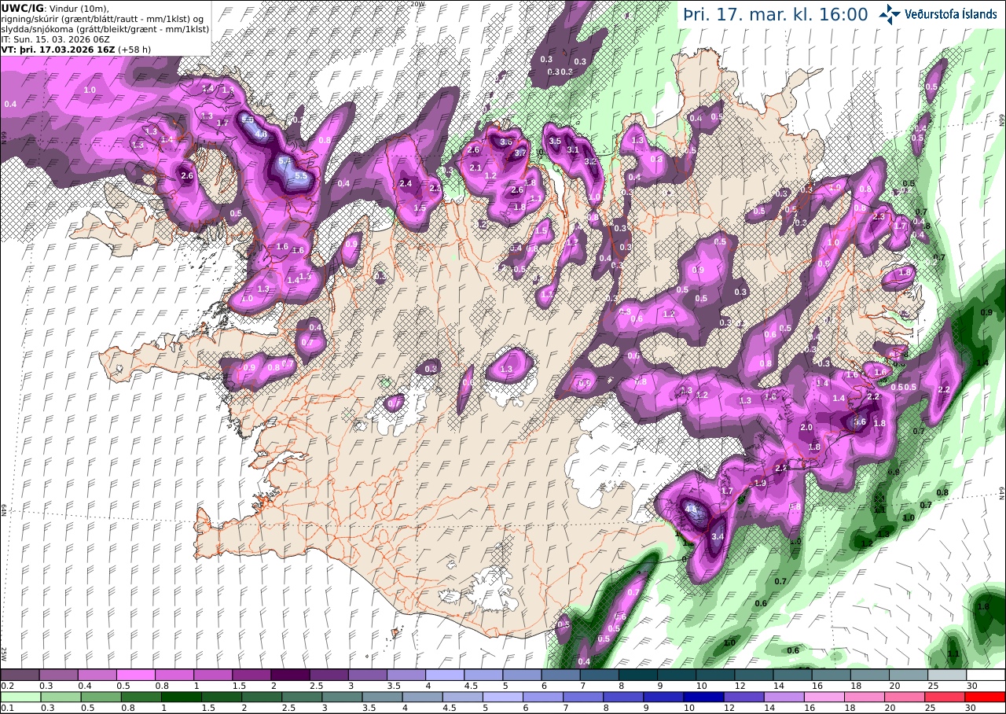Click the 0.4 swatch in snow legend
Image resolution: width=1006 pixels, height=714 pixels.
[97, 675]
